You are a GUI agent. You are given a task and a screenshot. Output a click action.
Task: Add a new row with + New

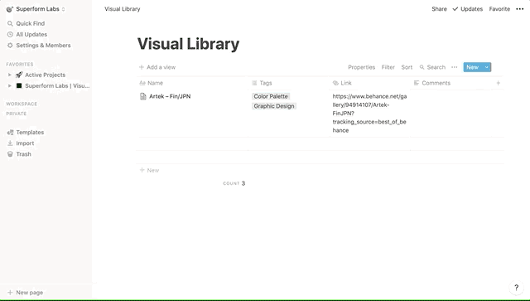click(x=149, y=170)
